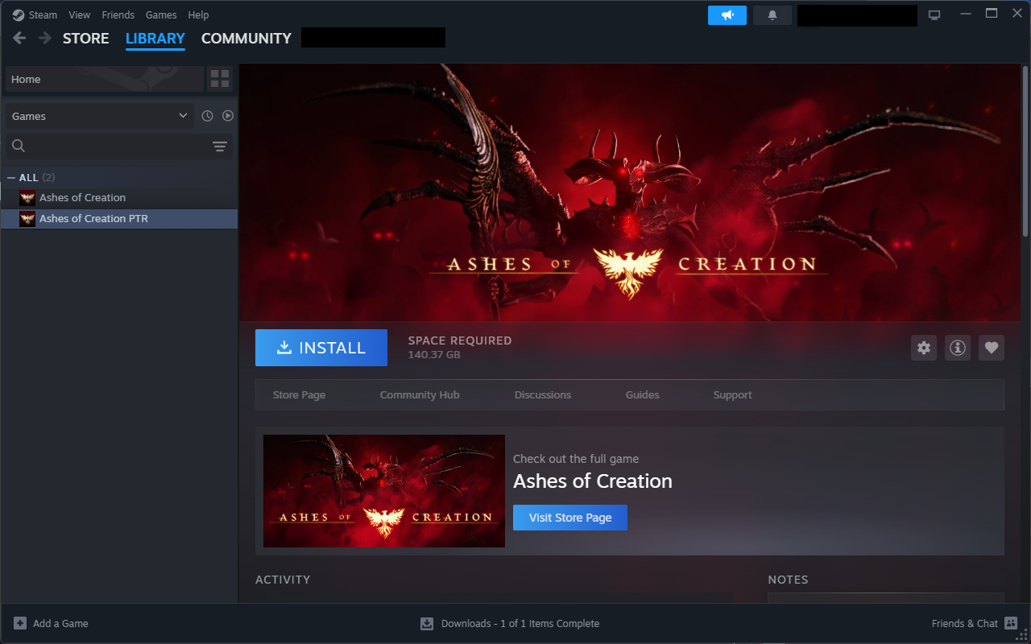
Task: Click the Ashes of Creation full game title
Action: coord(593,481)
